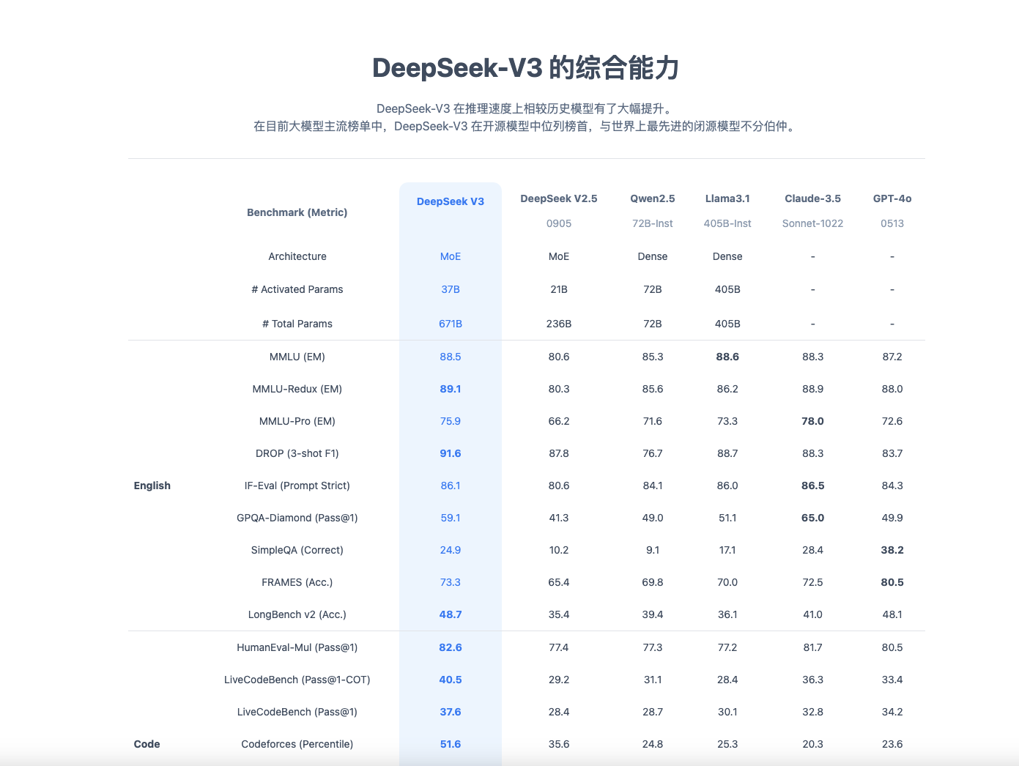Select the DeepSeek V3 MMLU score "88.5"
The height and width of the screenshot is (766, 1019).
tap(451, 357)
